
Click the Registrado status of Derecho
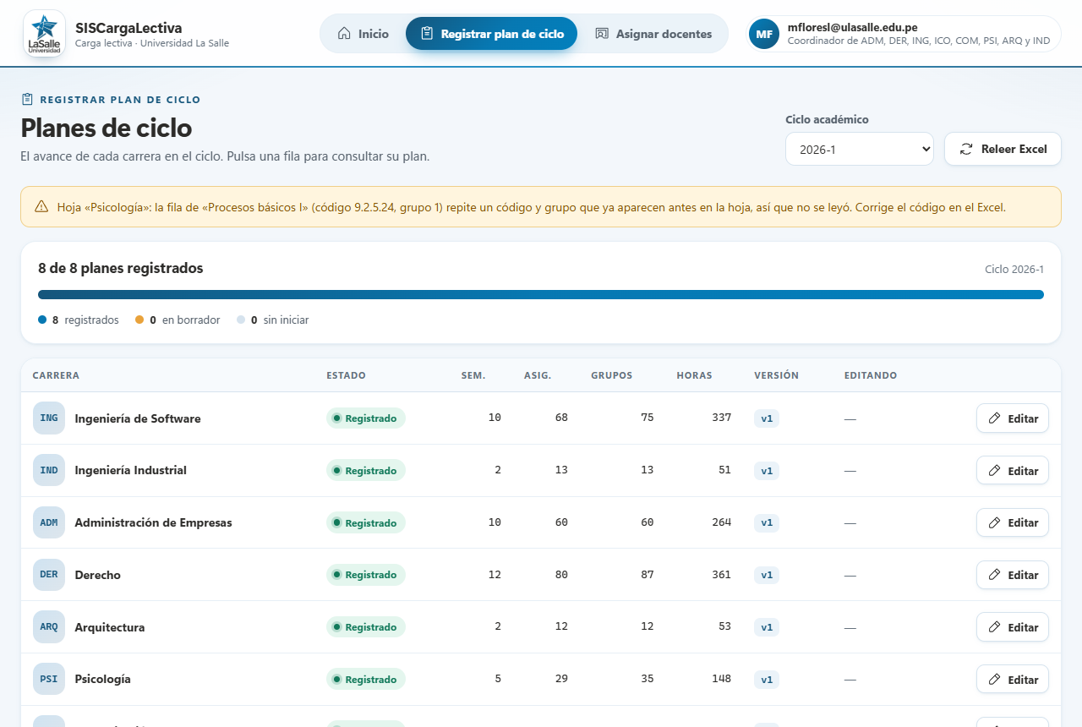point(366,575)
